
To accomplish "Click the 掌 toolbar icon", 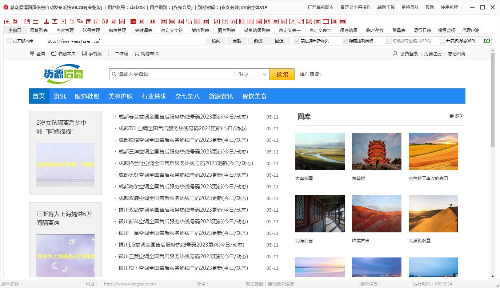I will (x=172, y=21).
